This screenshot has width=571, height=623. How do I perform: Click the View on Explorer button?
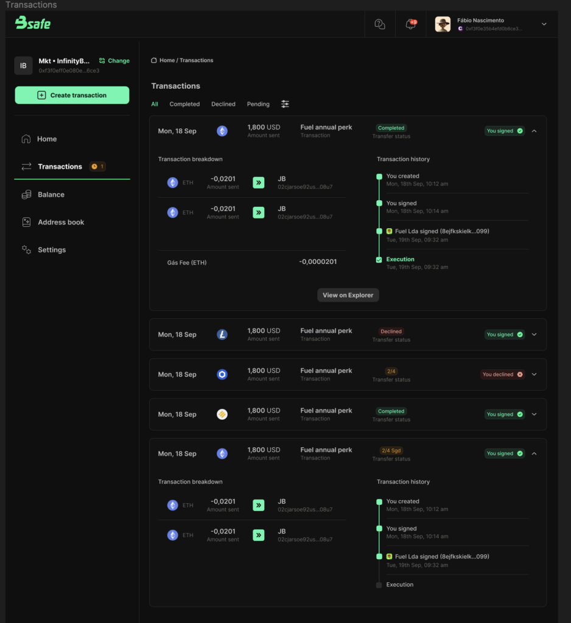tap(348, 295)
